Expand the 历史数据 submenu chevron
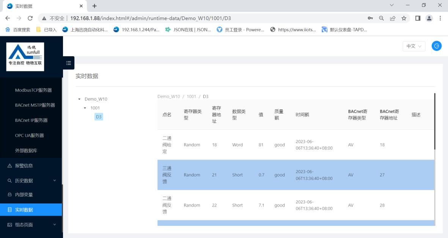This screenshot has height=238, width=448. coord(55,181)
